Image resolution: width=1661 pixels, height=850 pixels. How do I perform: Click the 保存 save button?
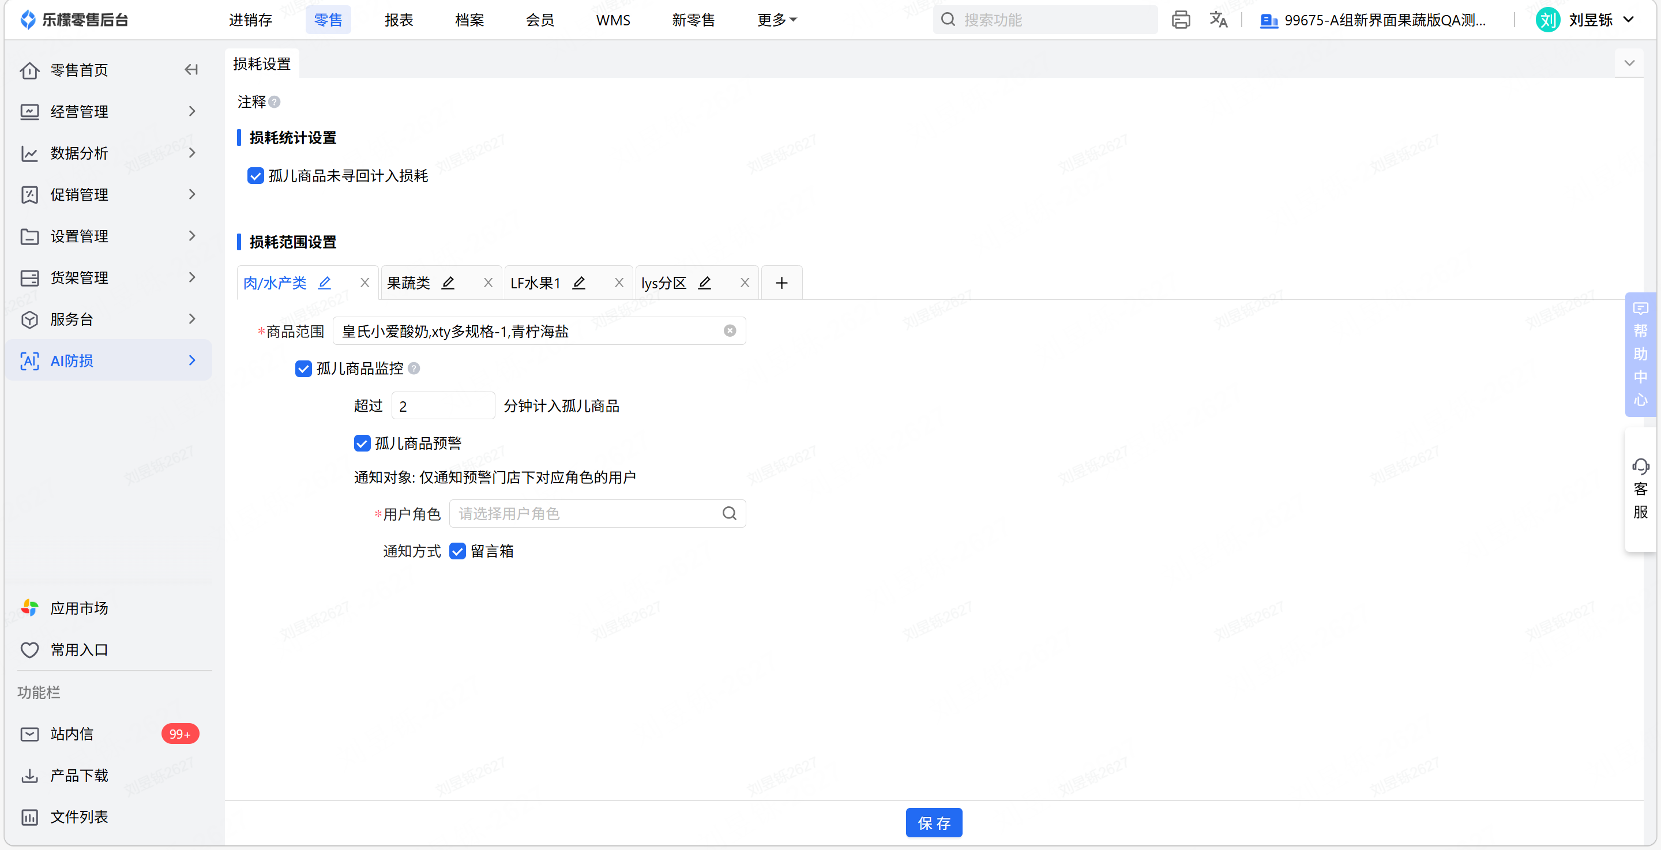pos(933,822)
